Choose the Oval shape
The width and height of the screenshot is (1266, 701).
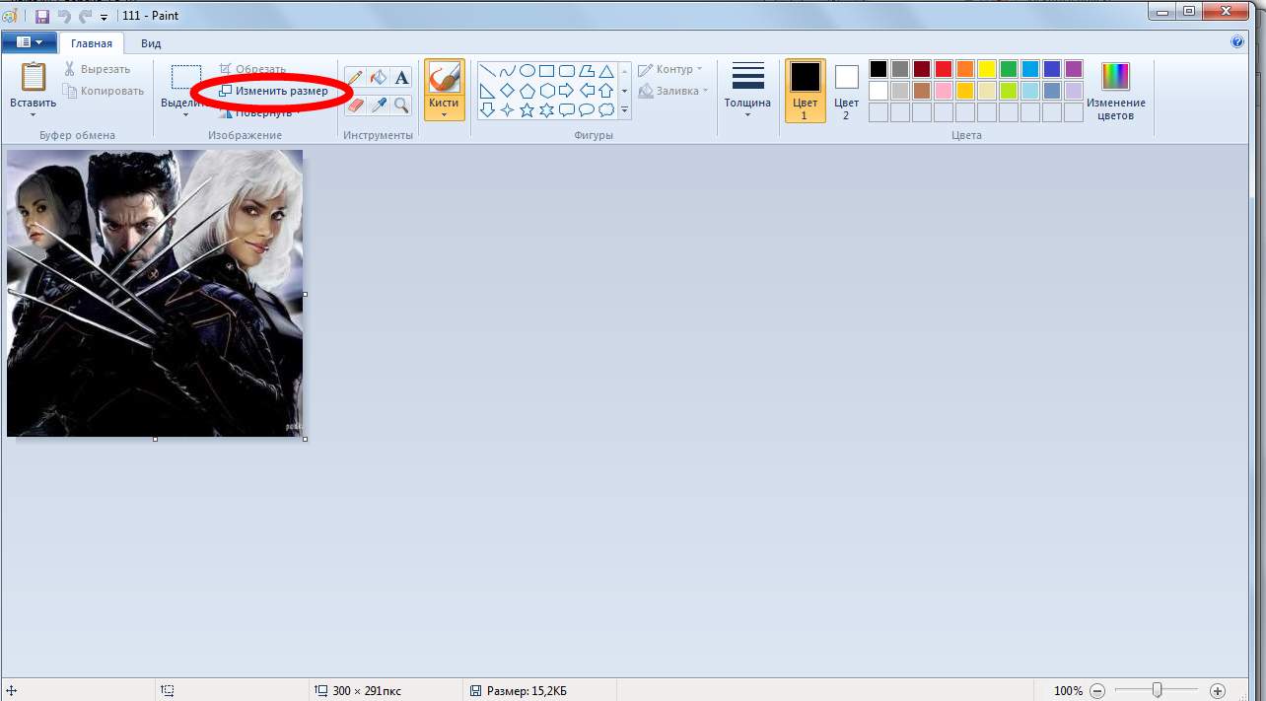point(527,71)
